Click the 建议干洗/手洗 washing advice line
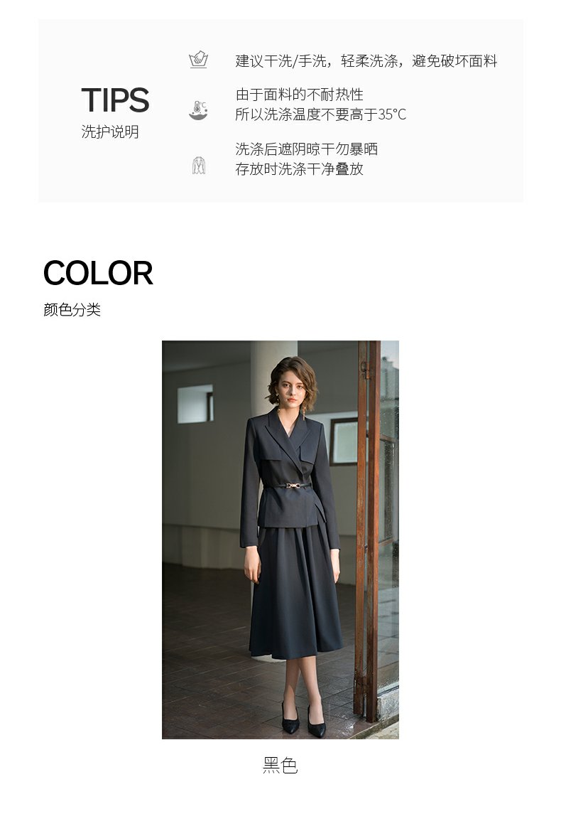 click(x=366, y=61)
